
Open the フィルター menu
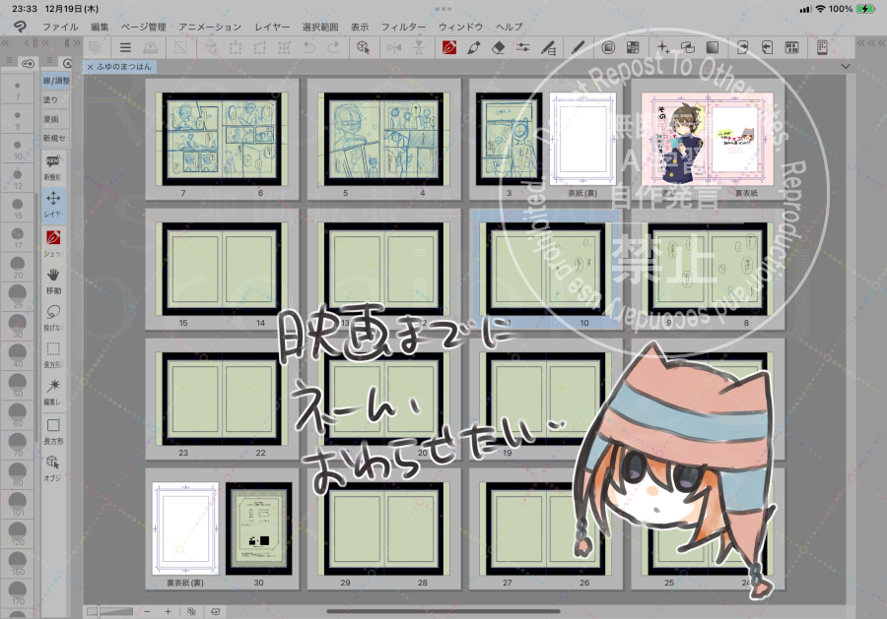403,27
